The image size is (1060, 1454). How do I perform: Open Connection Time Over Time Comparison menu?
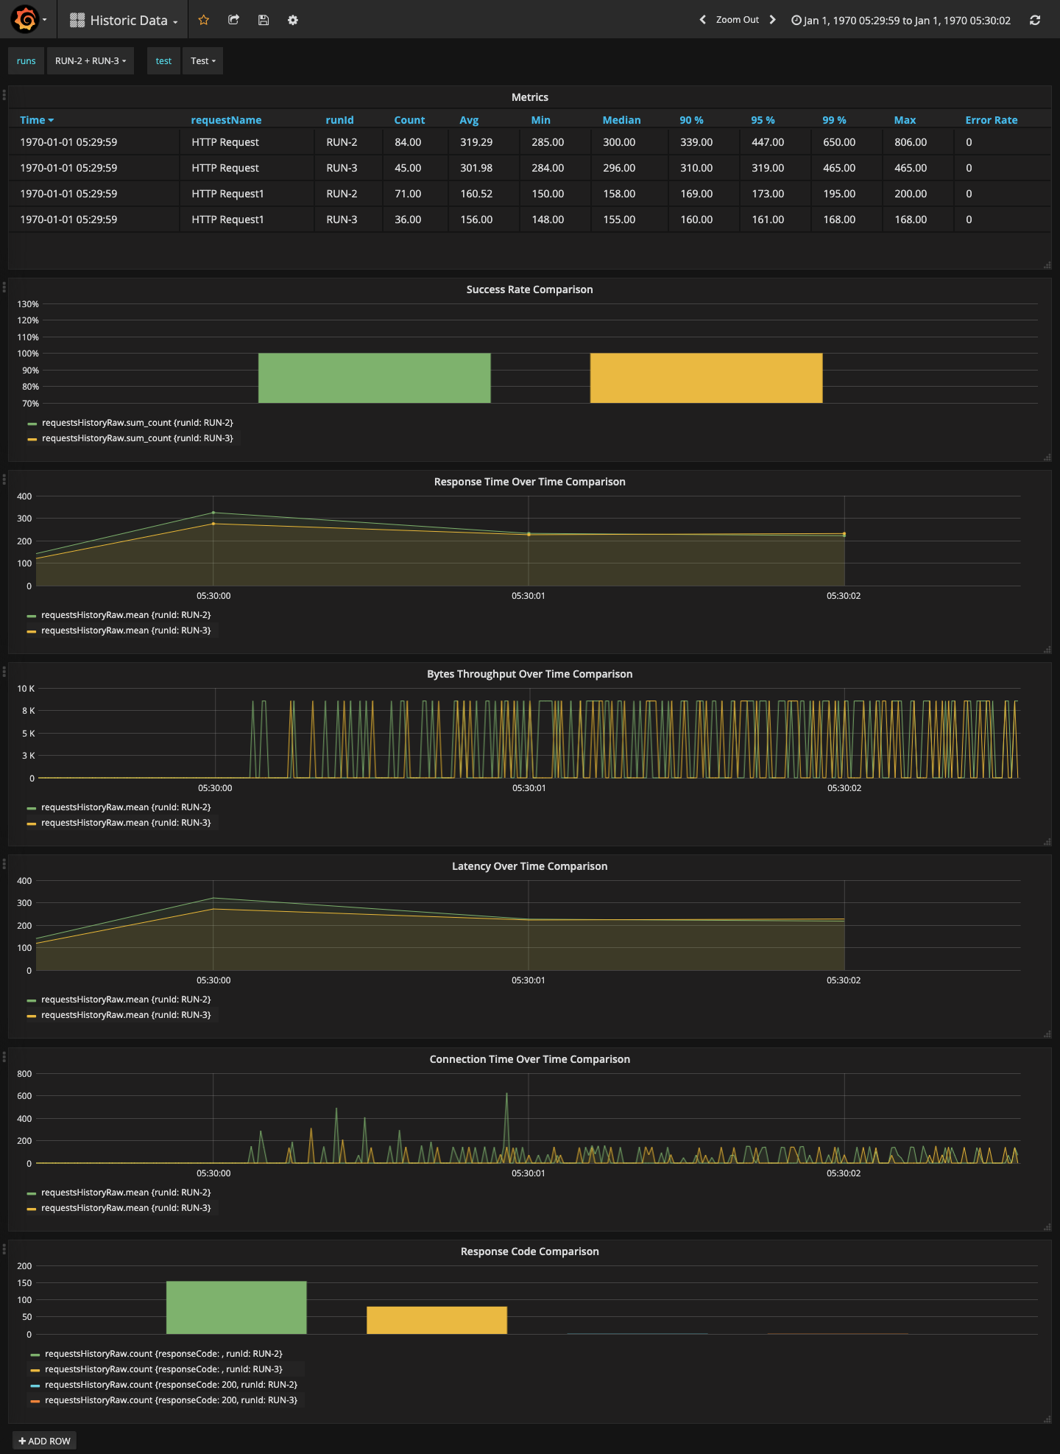point(530,1059)
